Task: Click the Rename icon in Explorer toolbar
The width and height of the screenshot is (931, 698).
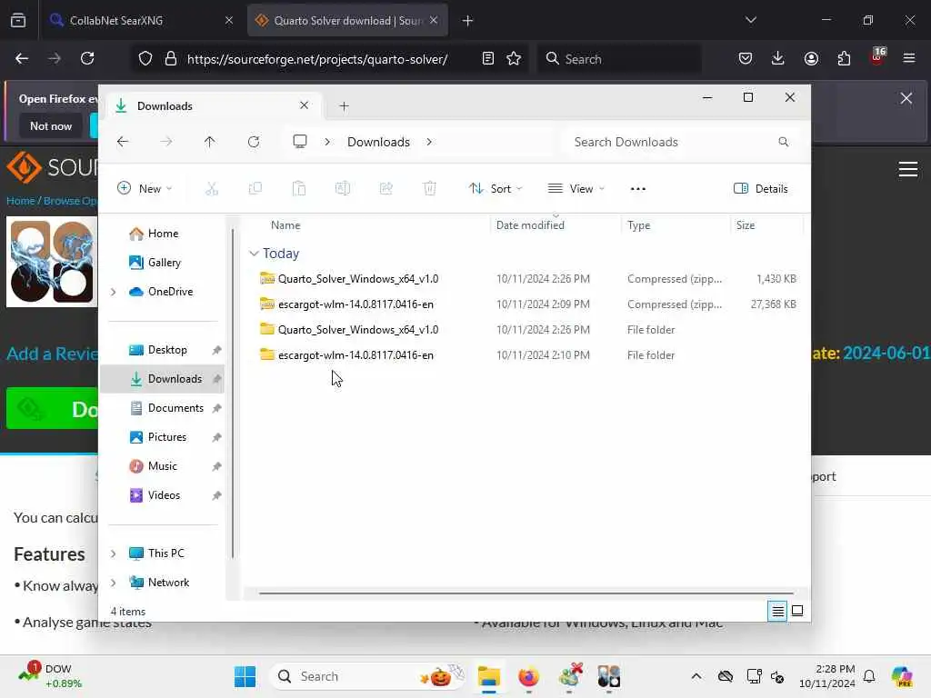Action: [x=343, y=189]
